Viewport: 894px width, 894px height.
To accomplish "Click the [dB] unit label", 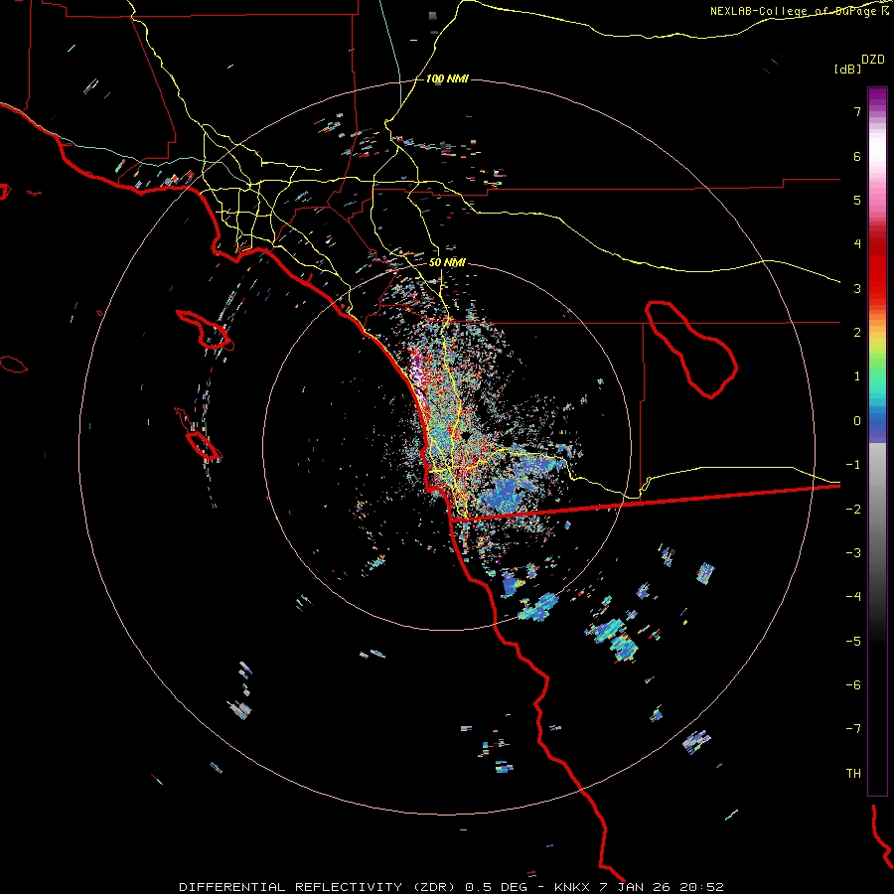I will (847, 69).
